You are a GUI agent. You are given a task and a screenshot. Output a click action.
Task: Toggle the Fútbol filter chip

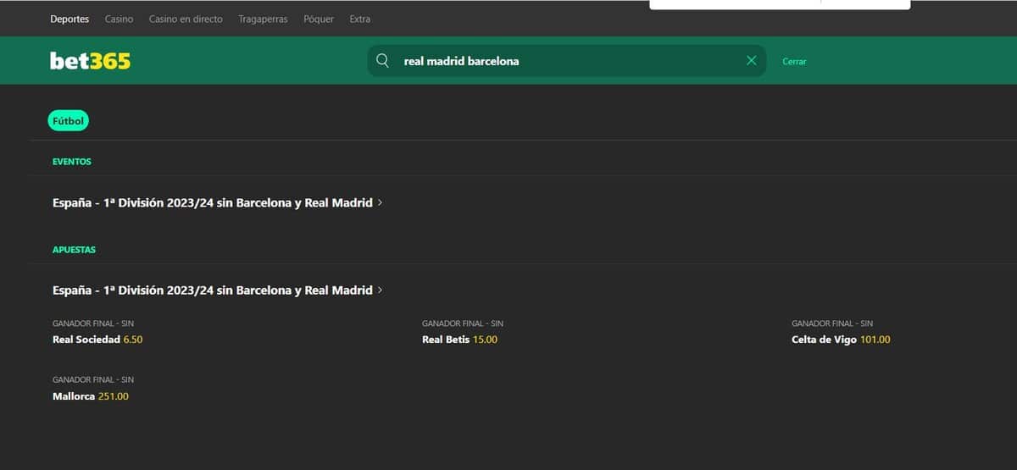69,121
